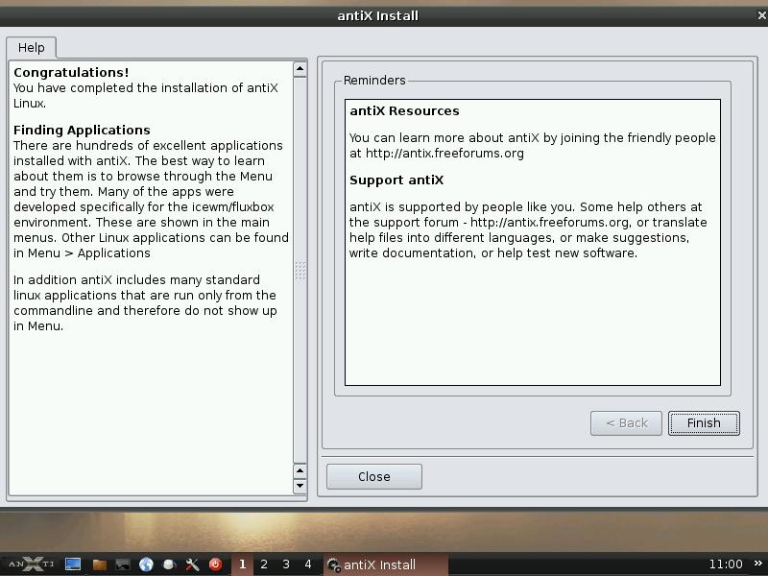Click the lower scrollbar up arrow in Help
Image resolution: width=768 pixels, height=576 pixels.
tap(300, 471)
